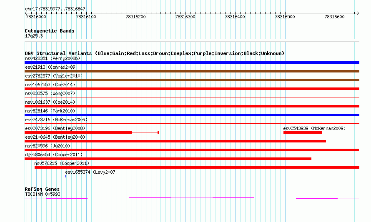Open esv2473716 (McKernan2009) variant label
371x222 pixels.
[x=56, y=120]
